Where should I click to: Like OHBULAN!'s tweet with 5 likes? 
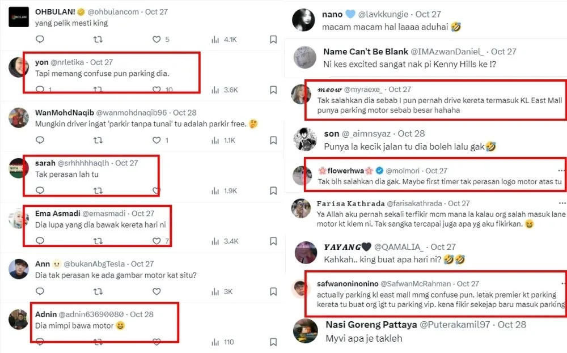[157, 40]
